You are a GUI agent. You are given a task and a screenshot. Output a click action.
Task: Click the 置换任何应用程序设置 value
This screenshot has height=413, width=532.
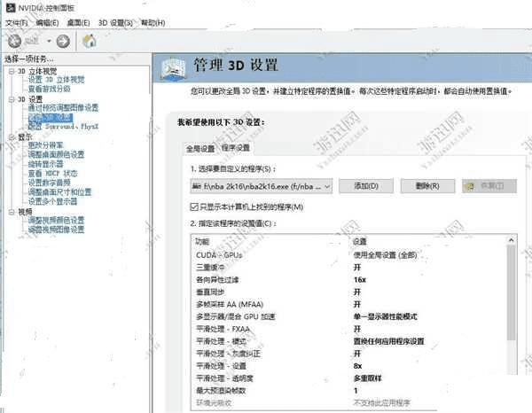tap(389, 341)
